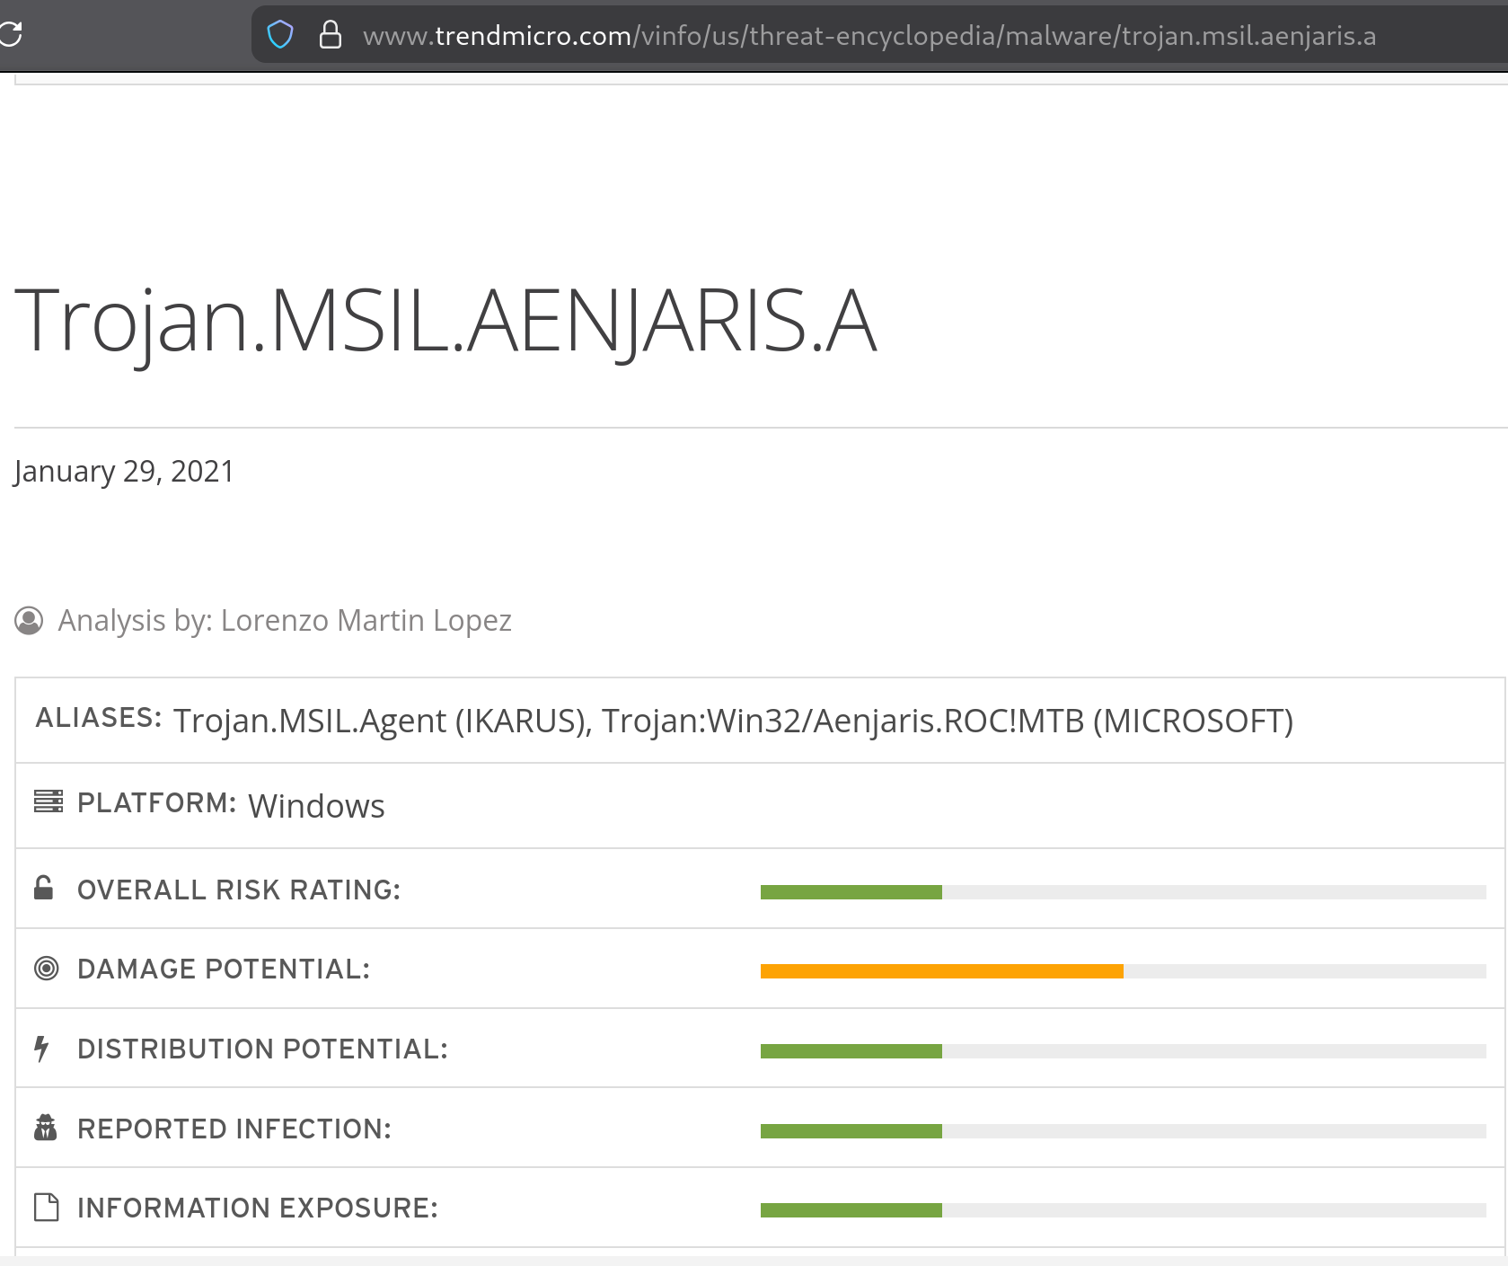Click the Platform server-stack icon
The image size is (1508, 1266).
coord(49,801)
